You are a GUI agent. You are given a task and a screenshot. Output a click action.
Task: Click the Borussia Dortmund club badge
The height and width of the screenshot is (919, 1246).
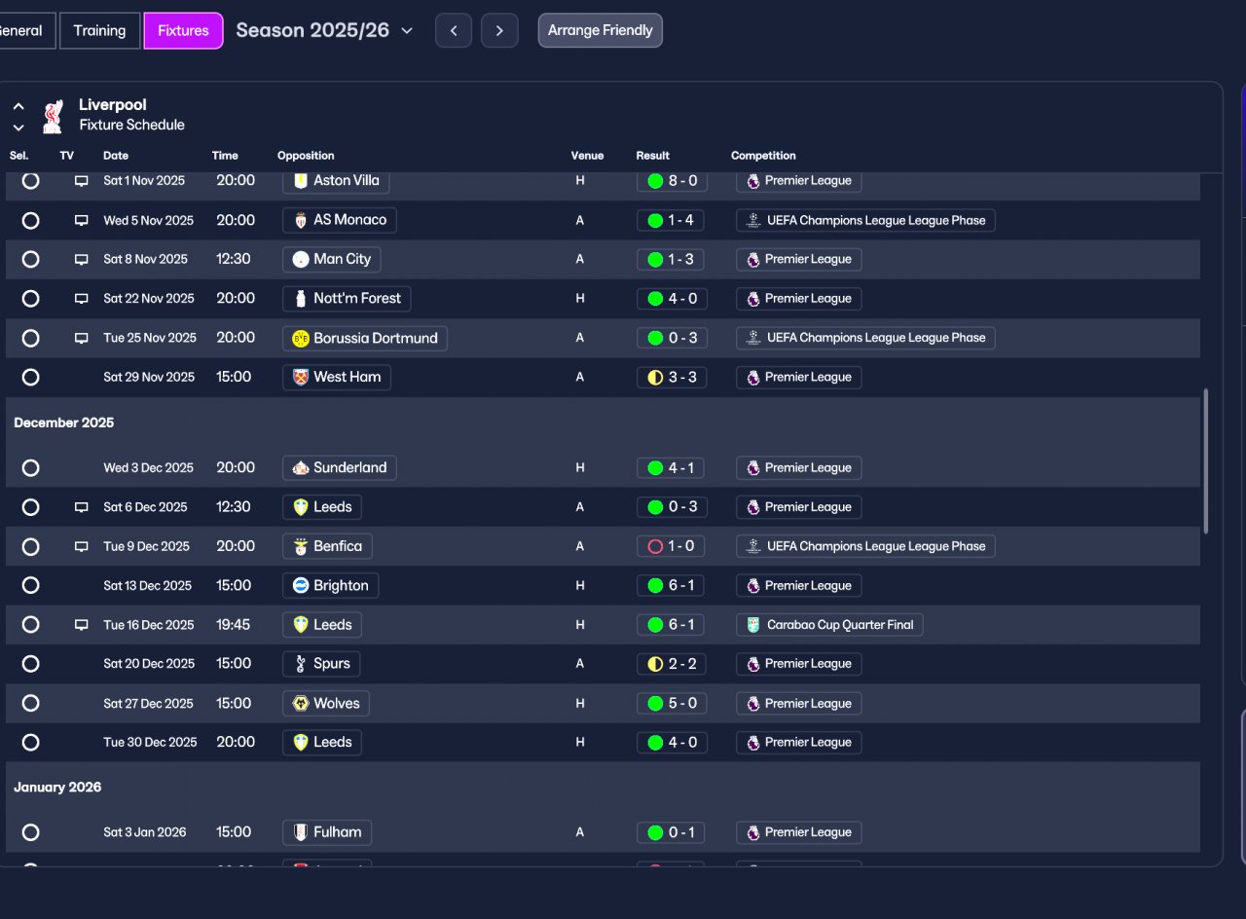301,338
